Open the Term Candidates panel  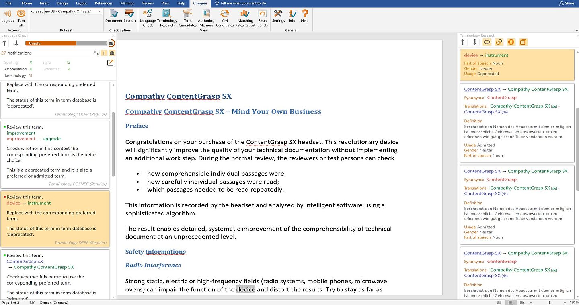point(187,14)
